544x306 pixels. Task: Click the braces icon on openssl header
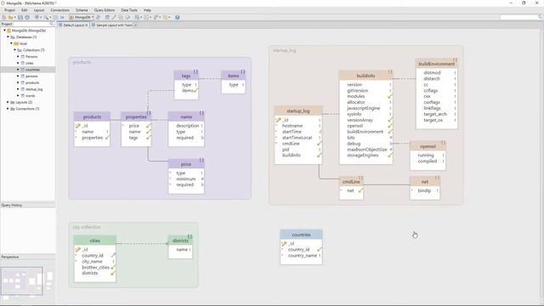443,142
